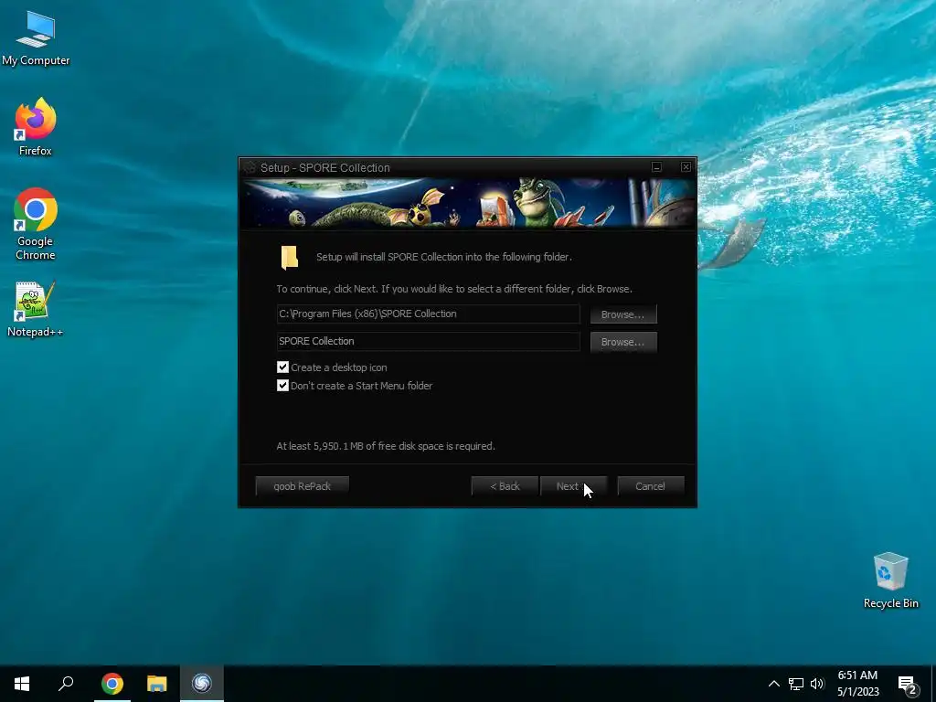Screen dimensions: 936x702
Task: Click the Next button
Action: [574, 486]
